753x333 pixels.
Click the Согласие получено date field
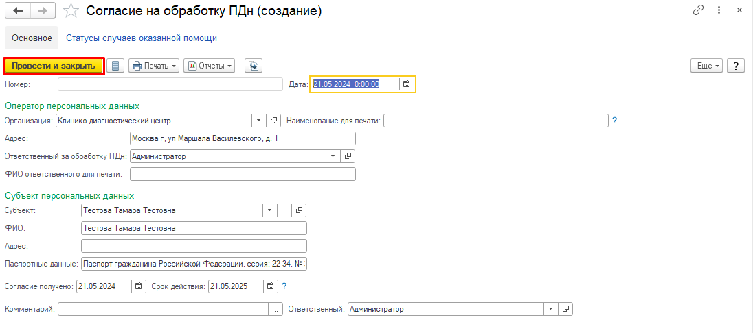coord(104,286)
